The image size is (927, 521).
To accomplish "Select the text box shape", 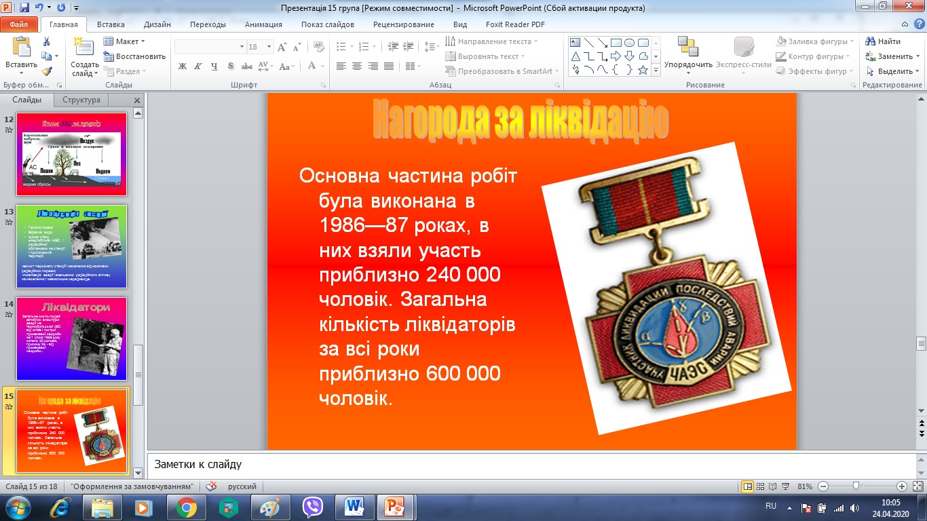I will point(575,42).
